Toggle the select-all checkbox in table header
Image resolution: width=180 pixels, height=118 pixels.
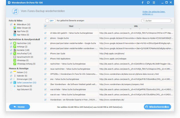45,26
